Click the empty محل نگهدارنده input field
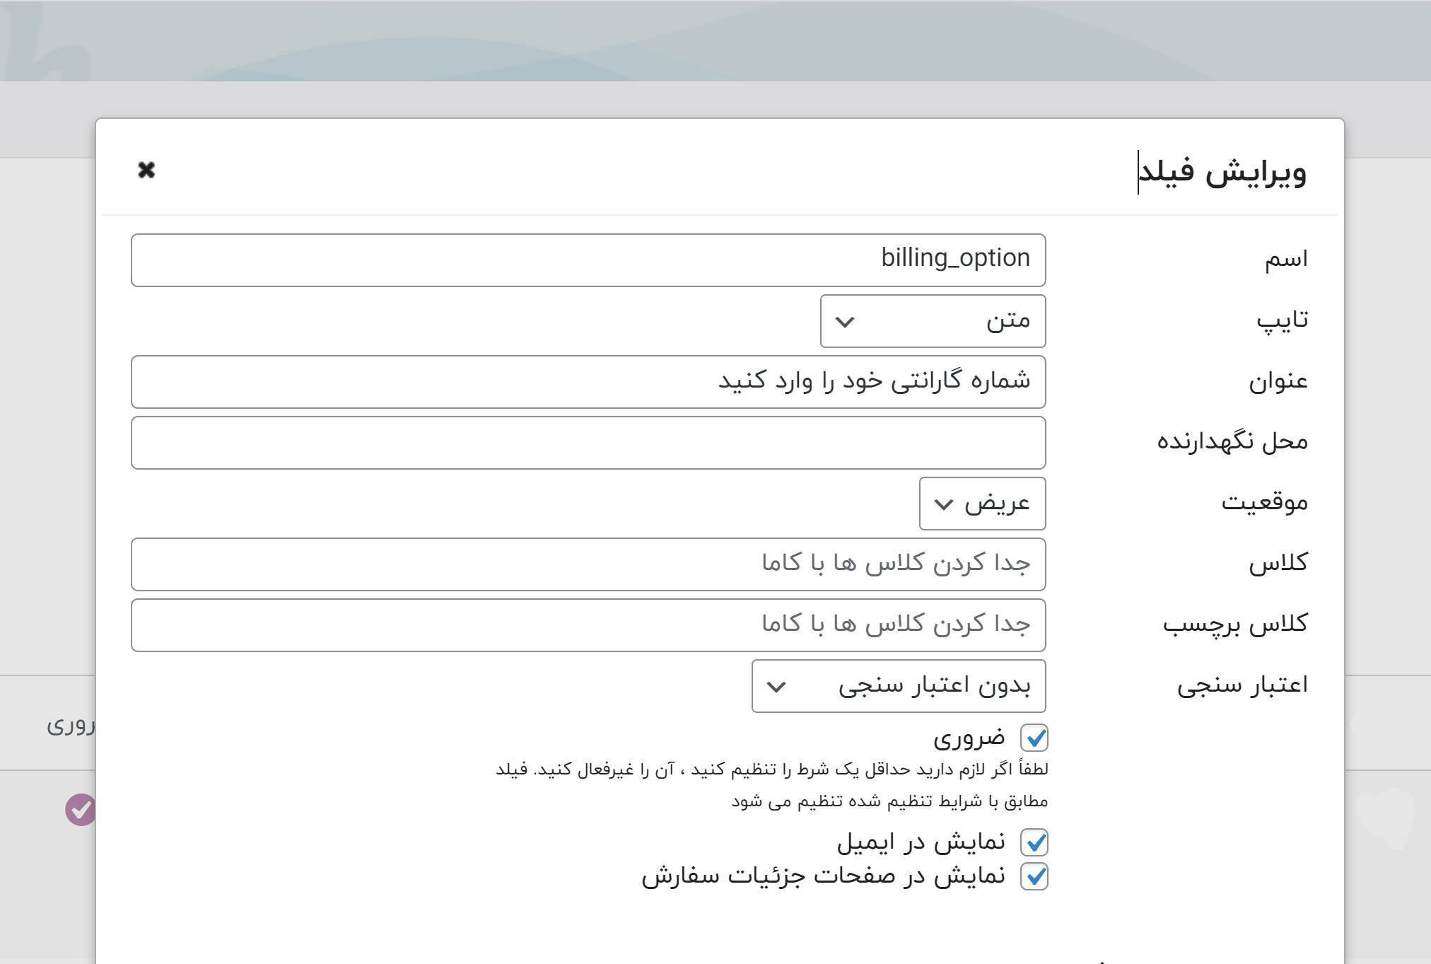 coord(588,443)
